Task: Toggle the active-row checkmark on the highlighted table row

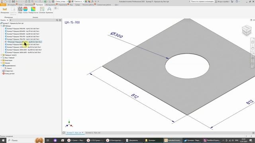Action: pos(6,42)
